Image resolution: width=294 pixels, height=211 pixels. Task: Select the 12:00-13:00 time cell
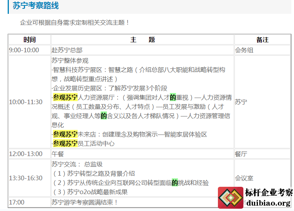[30, 154]
